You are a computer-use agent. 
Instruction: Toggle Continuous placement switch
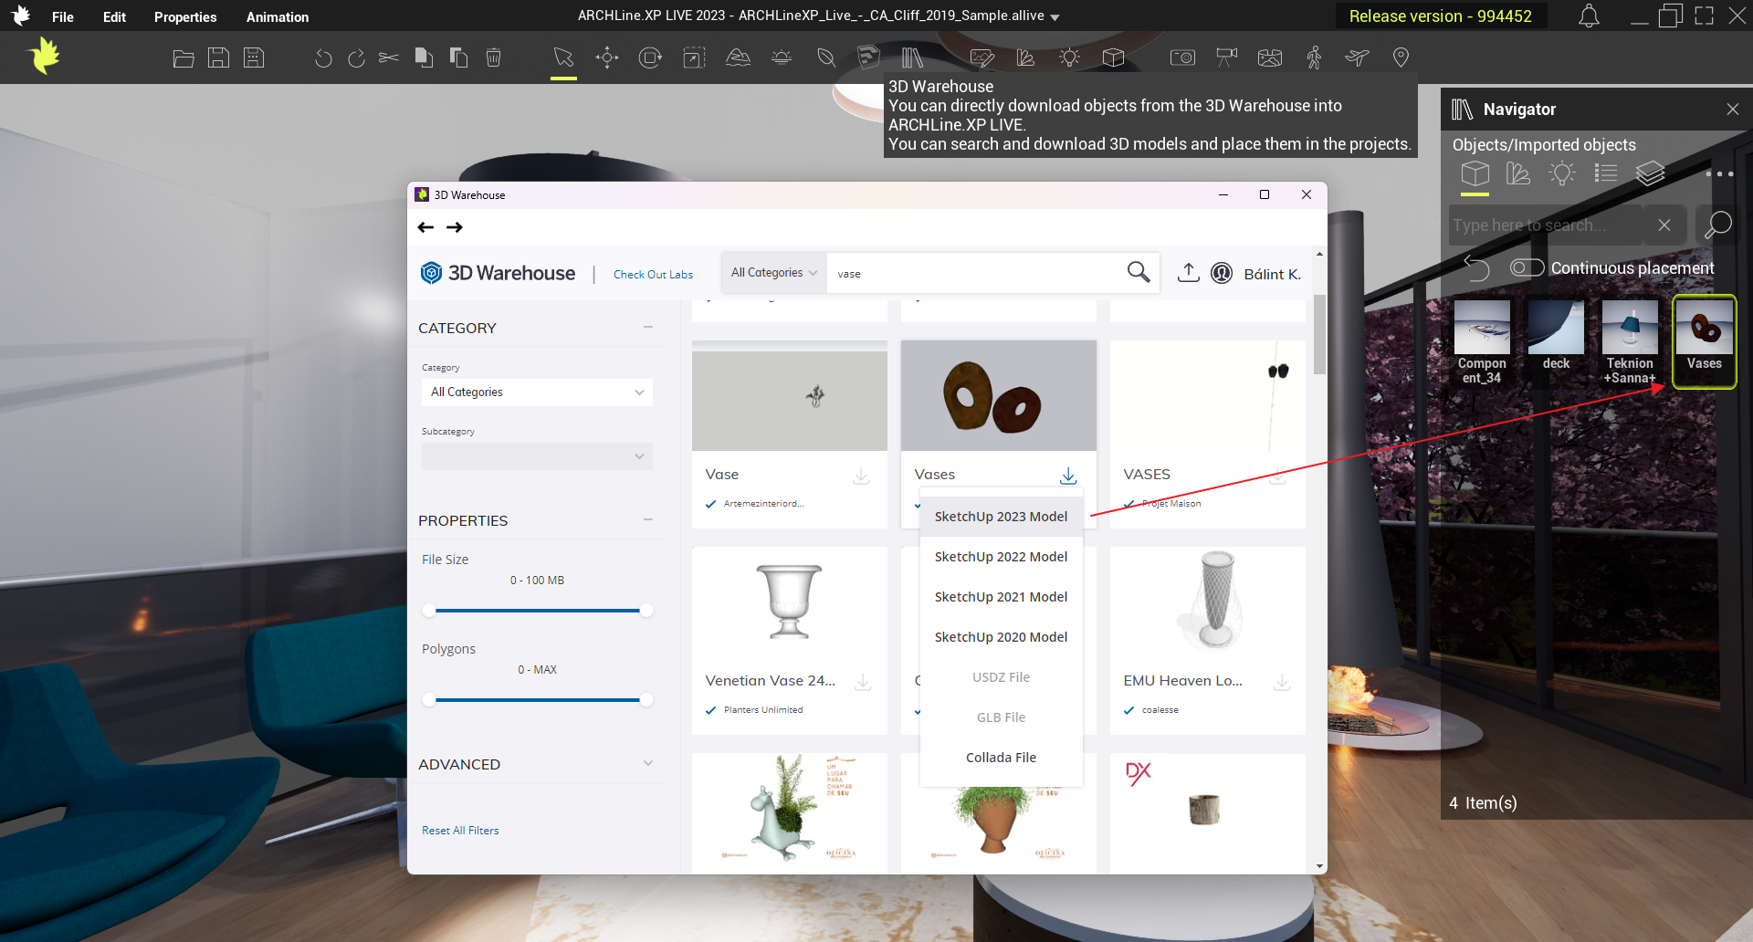pos(1527,267)
